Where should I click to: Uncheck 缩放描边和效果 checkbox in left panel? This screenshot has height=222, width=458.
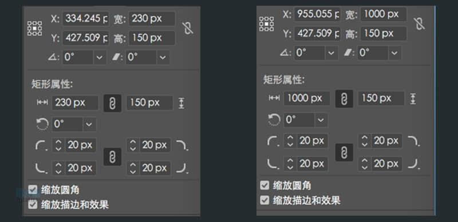[x=33, y=204]
